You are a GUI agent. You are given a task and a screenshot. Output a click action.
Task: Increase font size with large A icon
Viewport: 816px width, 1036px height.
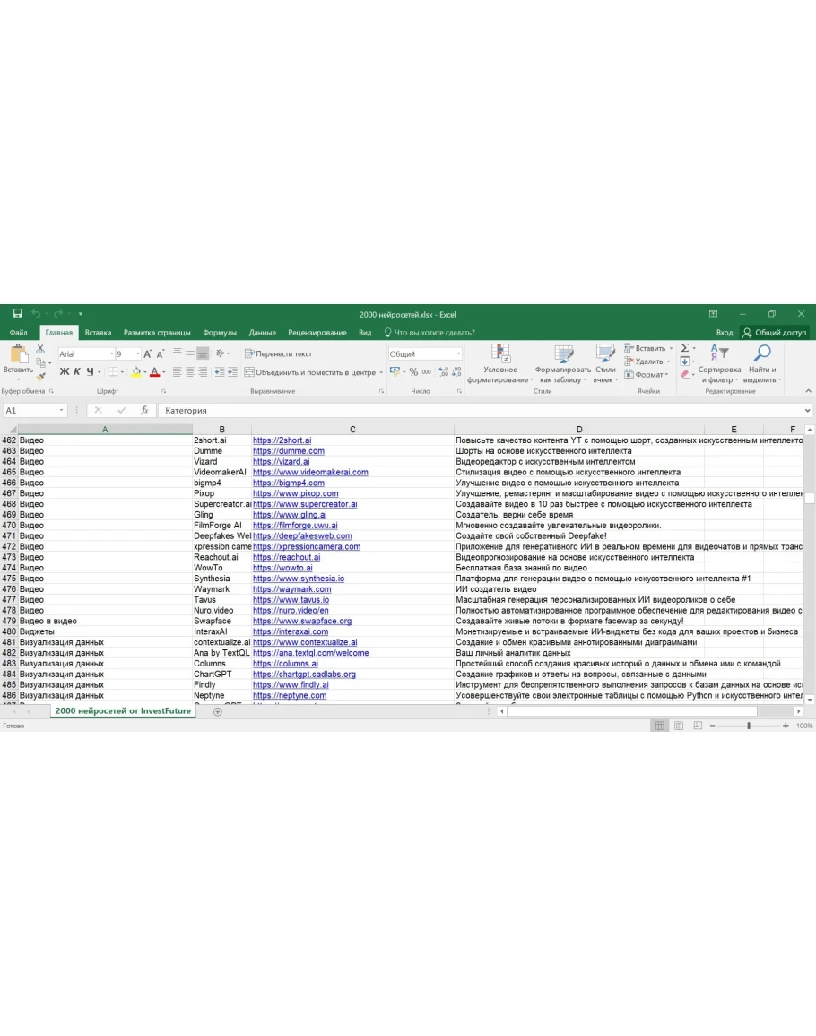(147, 353)
